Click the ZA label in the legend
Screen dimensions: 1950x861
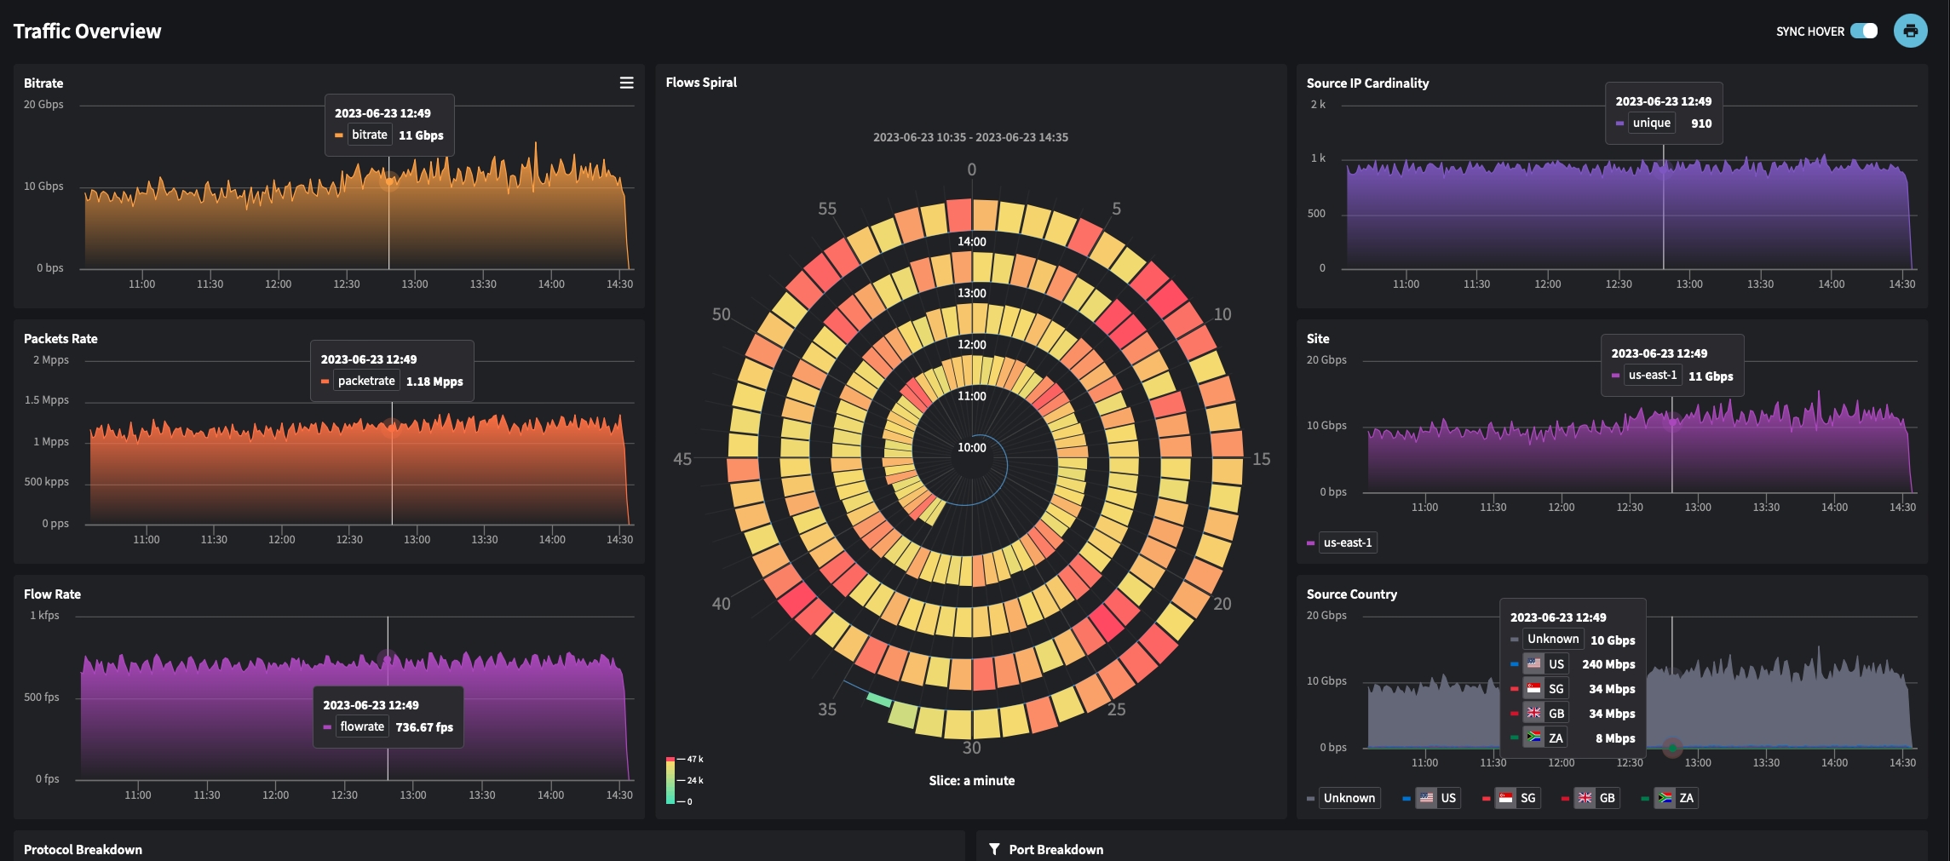pyautogui.click(x=1686, y=798)
